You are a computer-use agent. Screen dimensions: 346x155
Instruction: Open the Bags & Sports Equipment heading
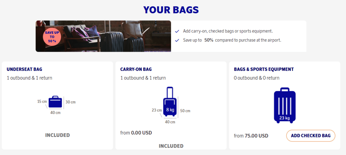point(264,69)
